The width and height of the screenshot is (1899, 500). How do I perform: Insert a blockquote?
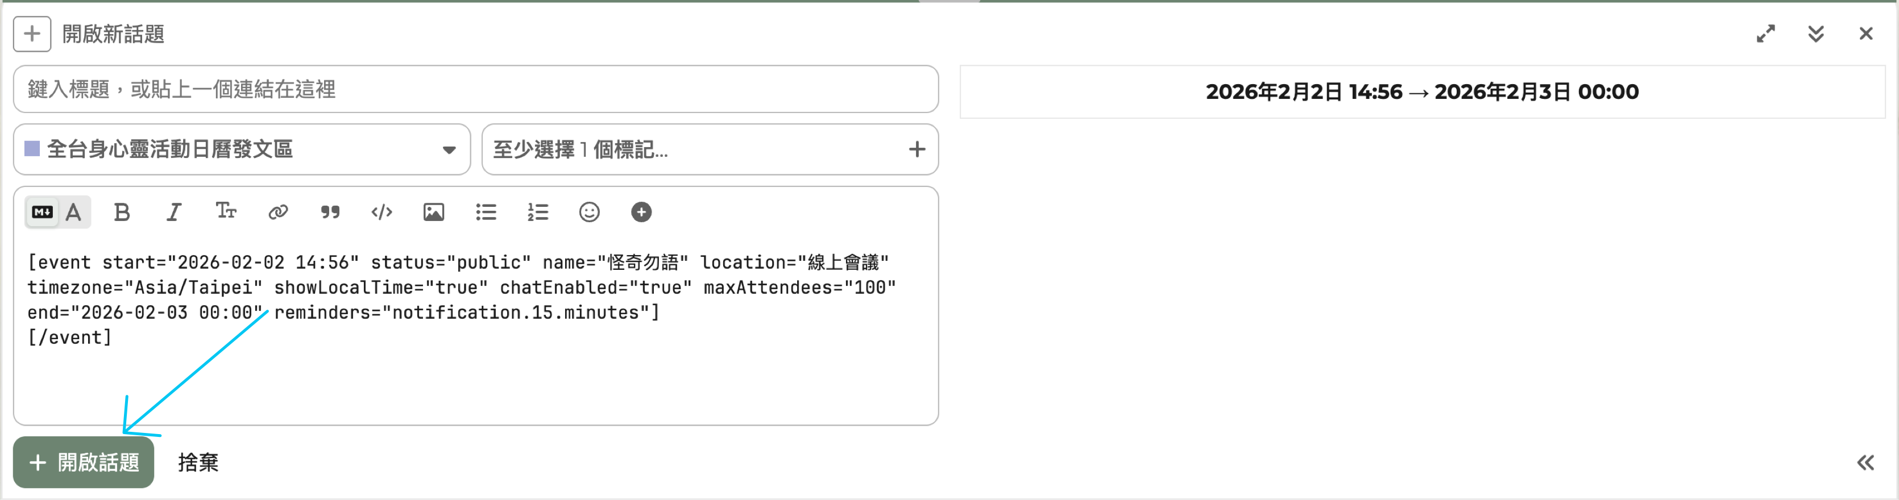330,213
